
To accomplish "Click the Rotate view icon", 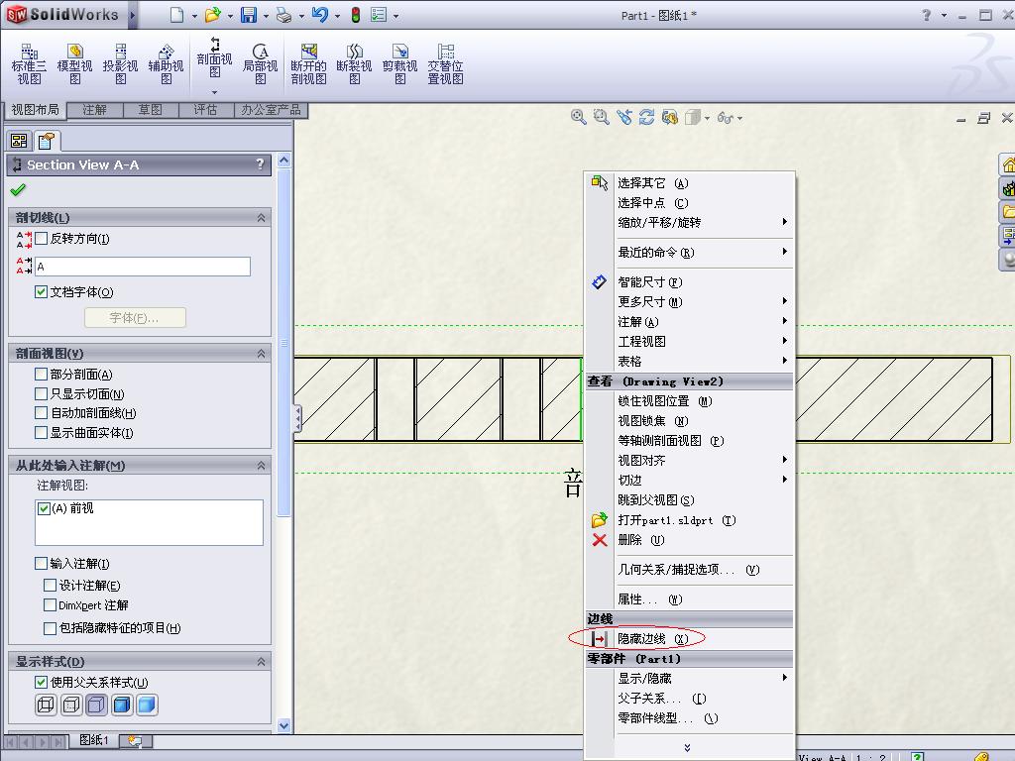I will pyautogui.click(x=646, y=117).
